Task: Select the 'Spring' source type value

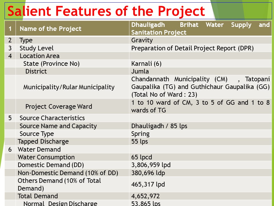Action: [140, 134]
